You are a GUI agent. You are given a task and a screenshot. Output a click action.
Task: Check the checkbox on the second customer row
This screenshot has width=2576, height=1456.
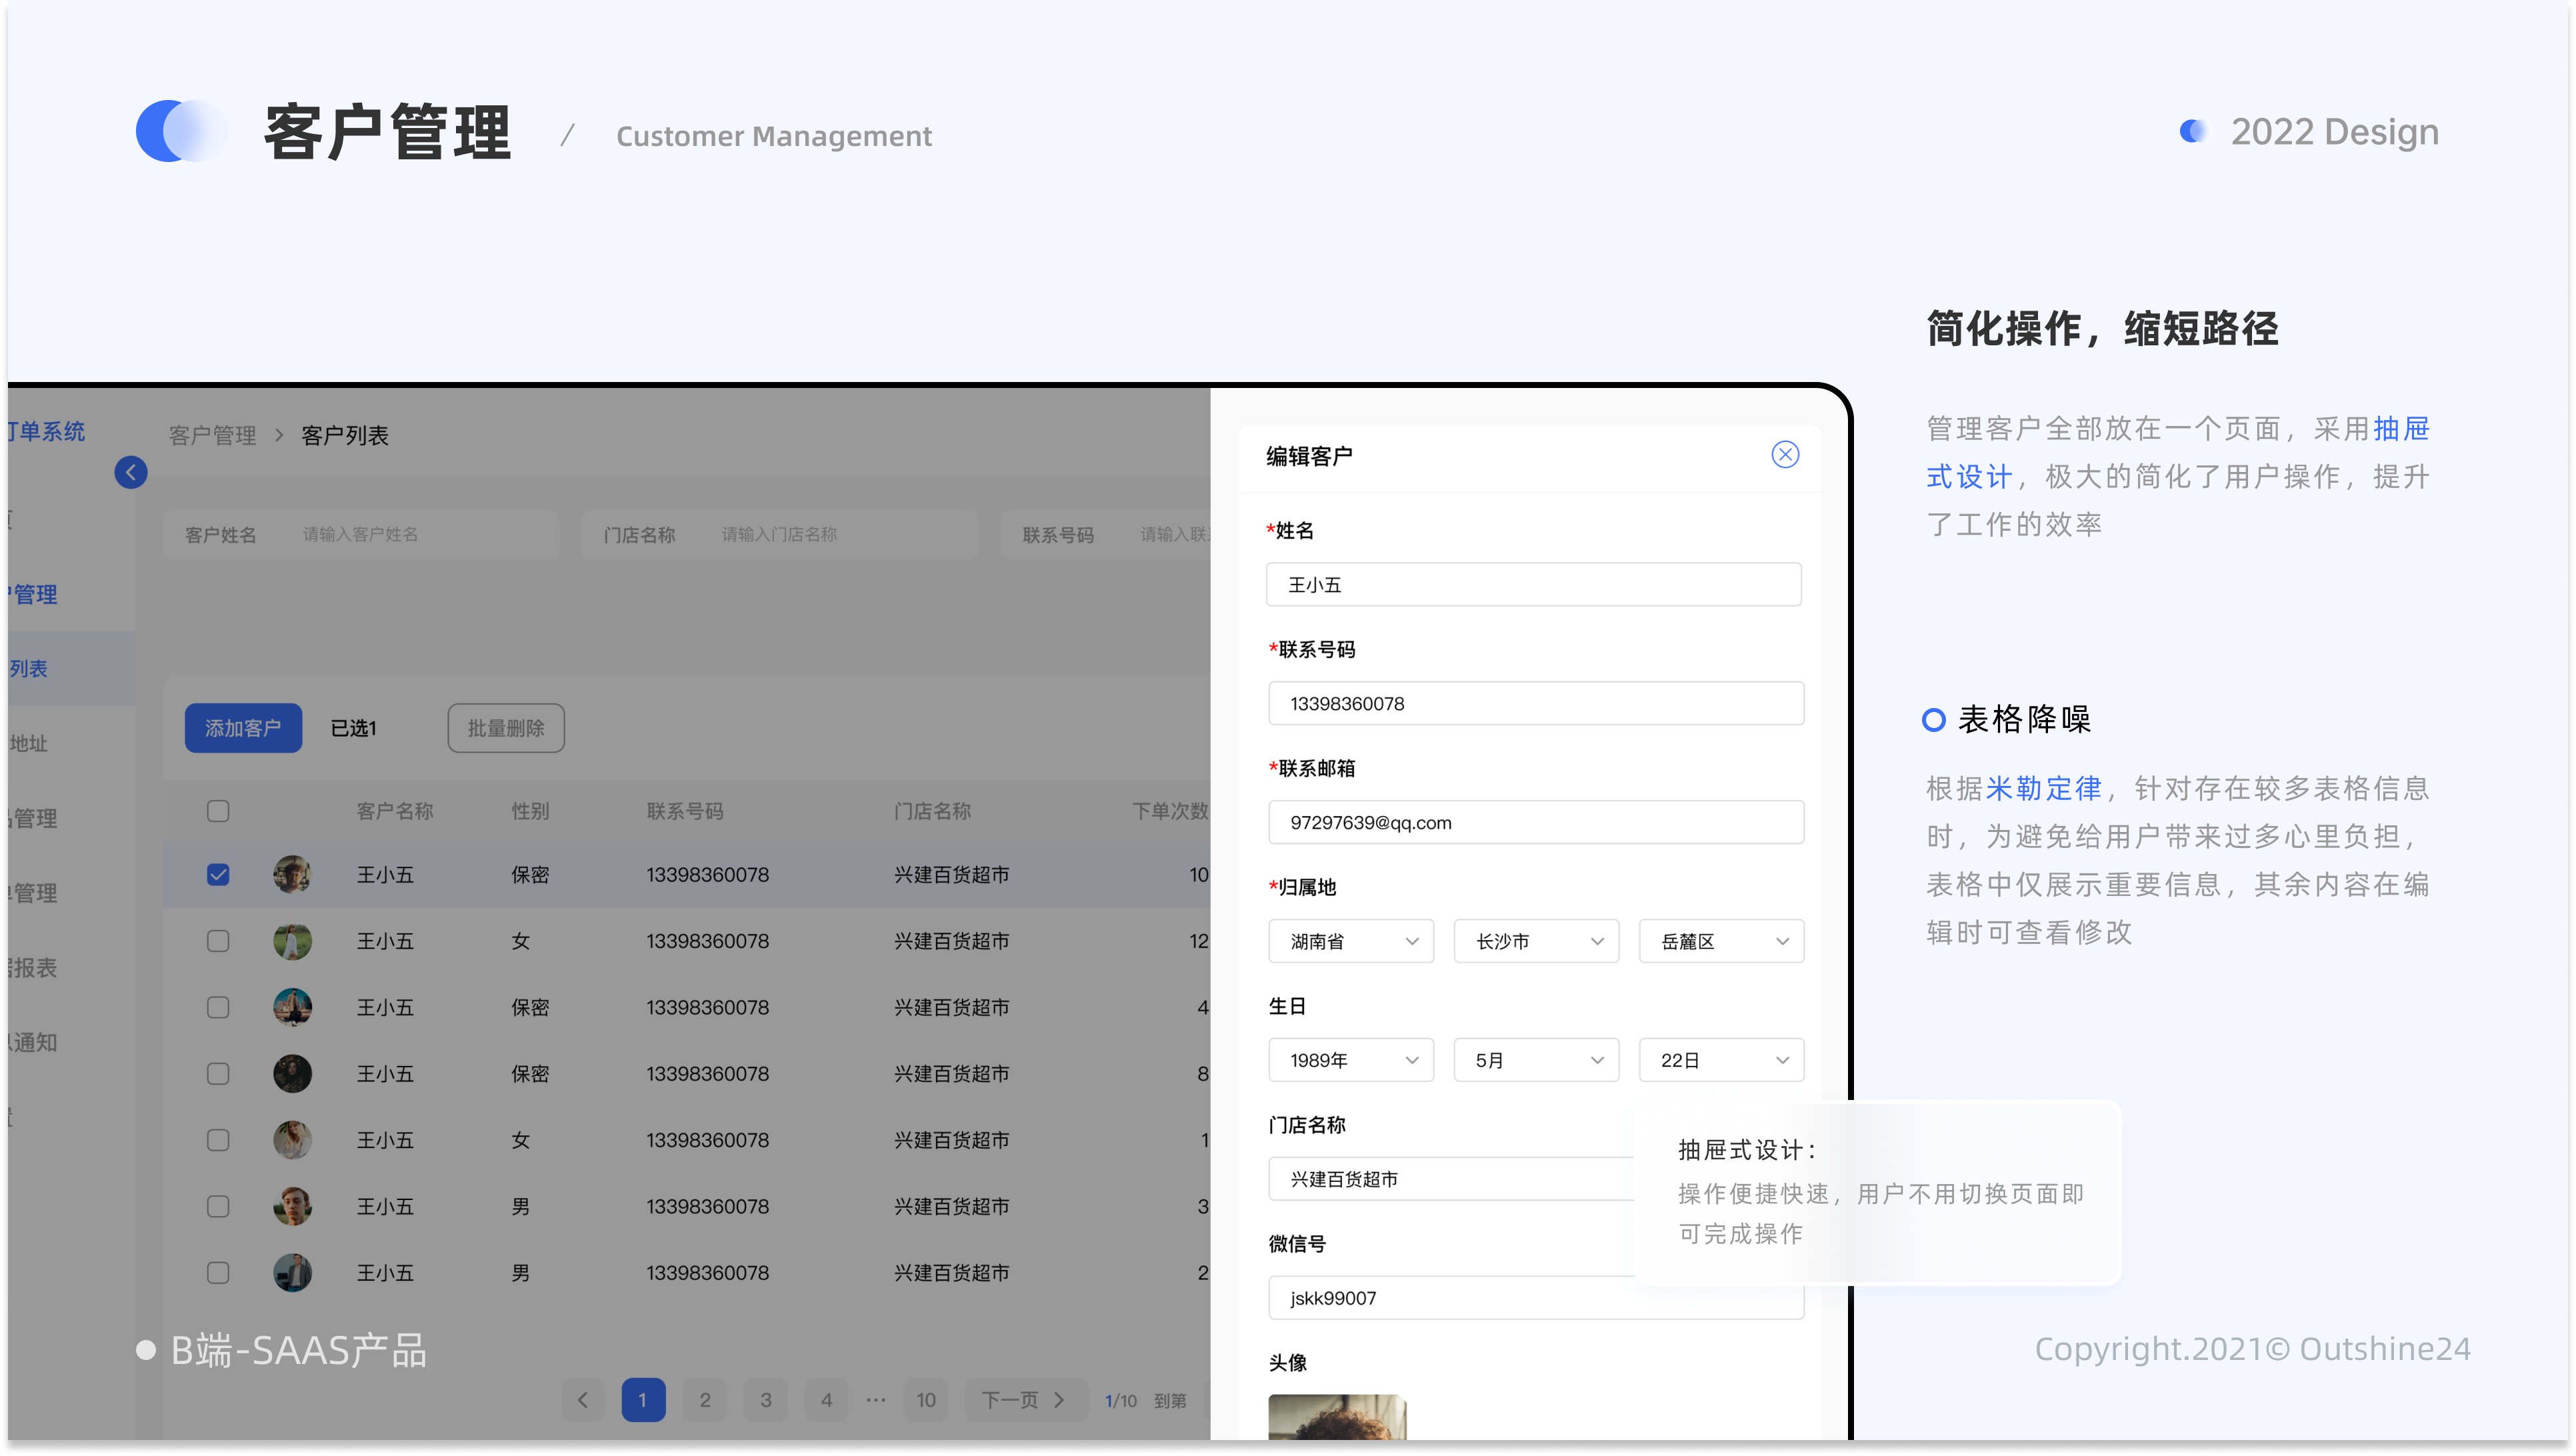coord(217,940)
